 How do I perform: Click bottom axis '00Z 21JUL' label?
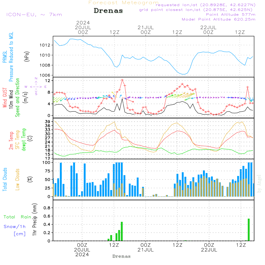point(145,248)
